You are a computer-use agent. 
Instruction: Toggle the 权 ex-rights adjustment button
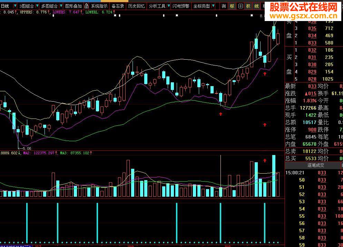coord(248,6)
